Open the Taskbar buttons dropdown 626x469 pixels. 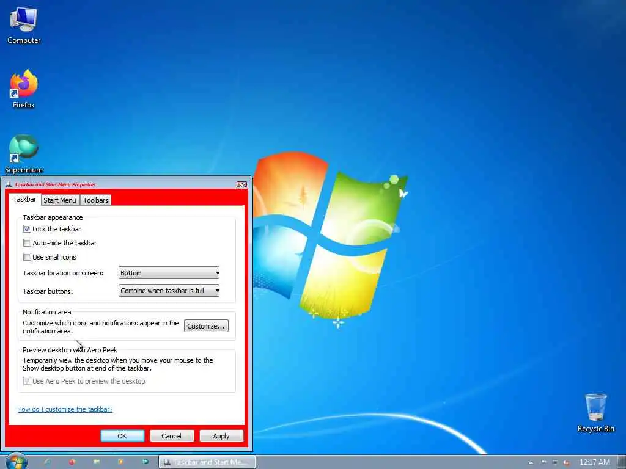tap(169, 291)
